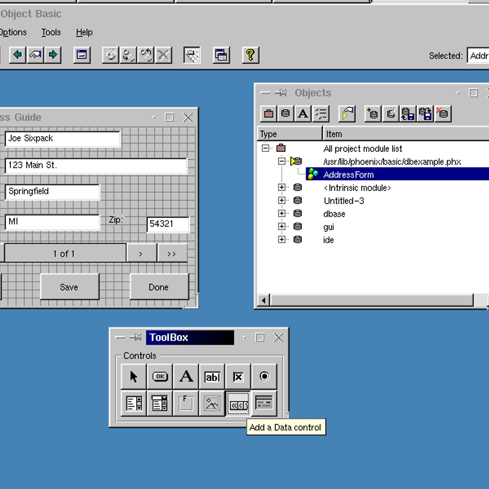489x489 pixels.
Task: Click the Done button on the form
Action: (159, 287)
